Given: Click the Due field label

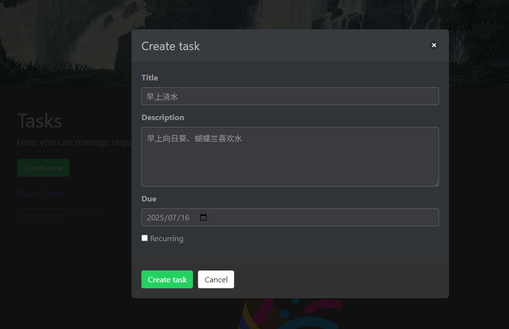Looking at the screenshot, I should [149, 199].
